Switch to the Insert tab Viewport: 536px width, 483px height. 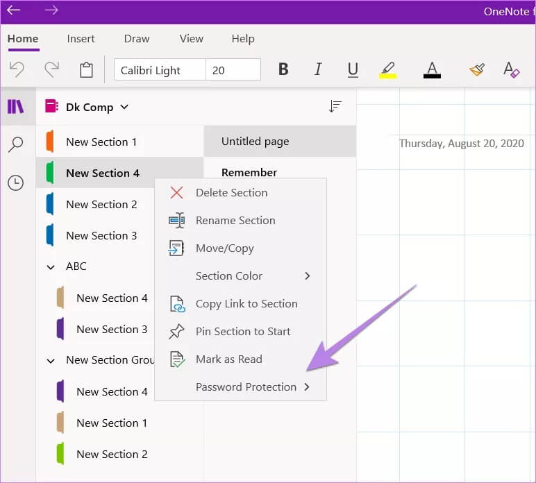pos(81,39)
